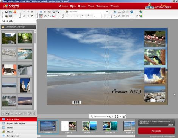Click the barcode on back cover
This screenshot has width=178, height=138.
point(77,102)
